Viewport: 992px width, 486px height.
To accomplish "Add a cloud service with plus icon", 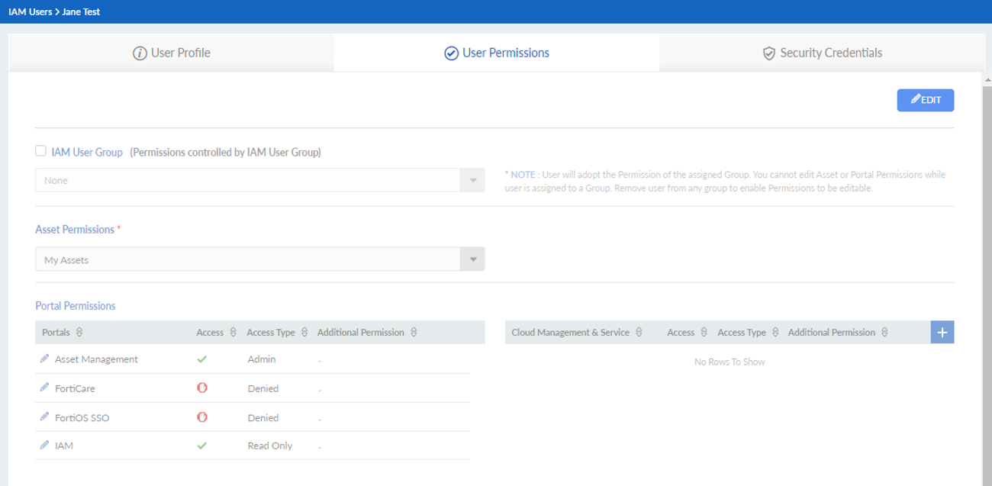I will (942, 332).
